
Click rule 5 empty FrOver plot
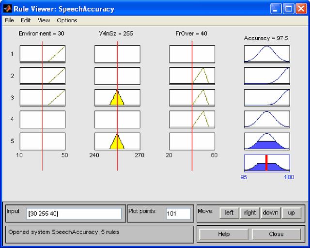192,141
